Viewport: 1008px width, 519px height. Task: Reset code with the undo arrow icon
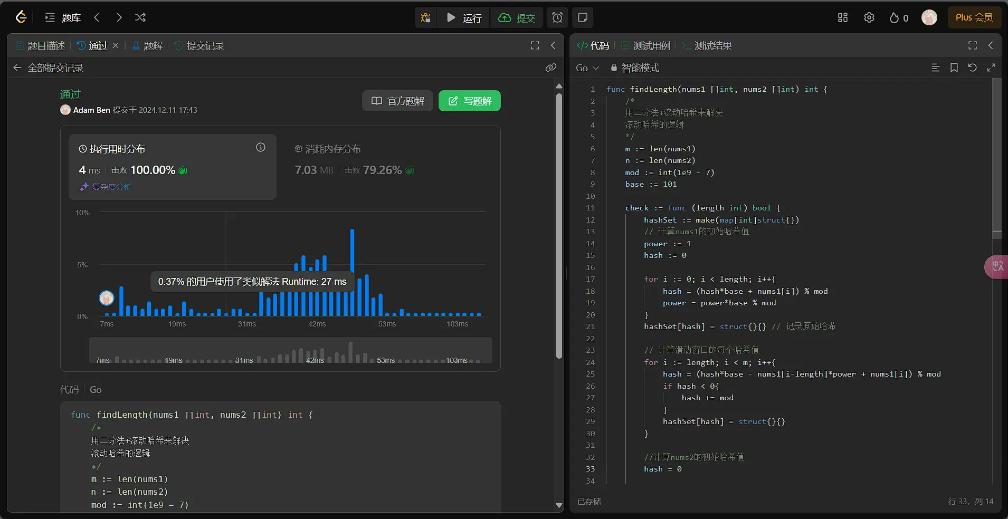click(972, 68)
